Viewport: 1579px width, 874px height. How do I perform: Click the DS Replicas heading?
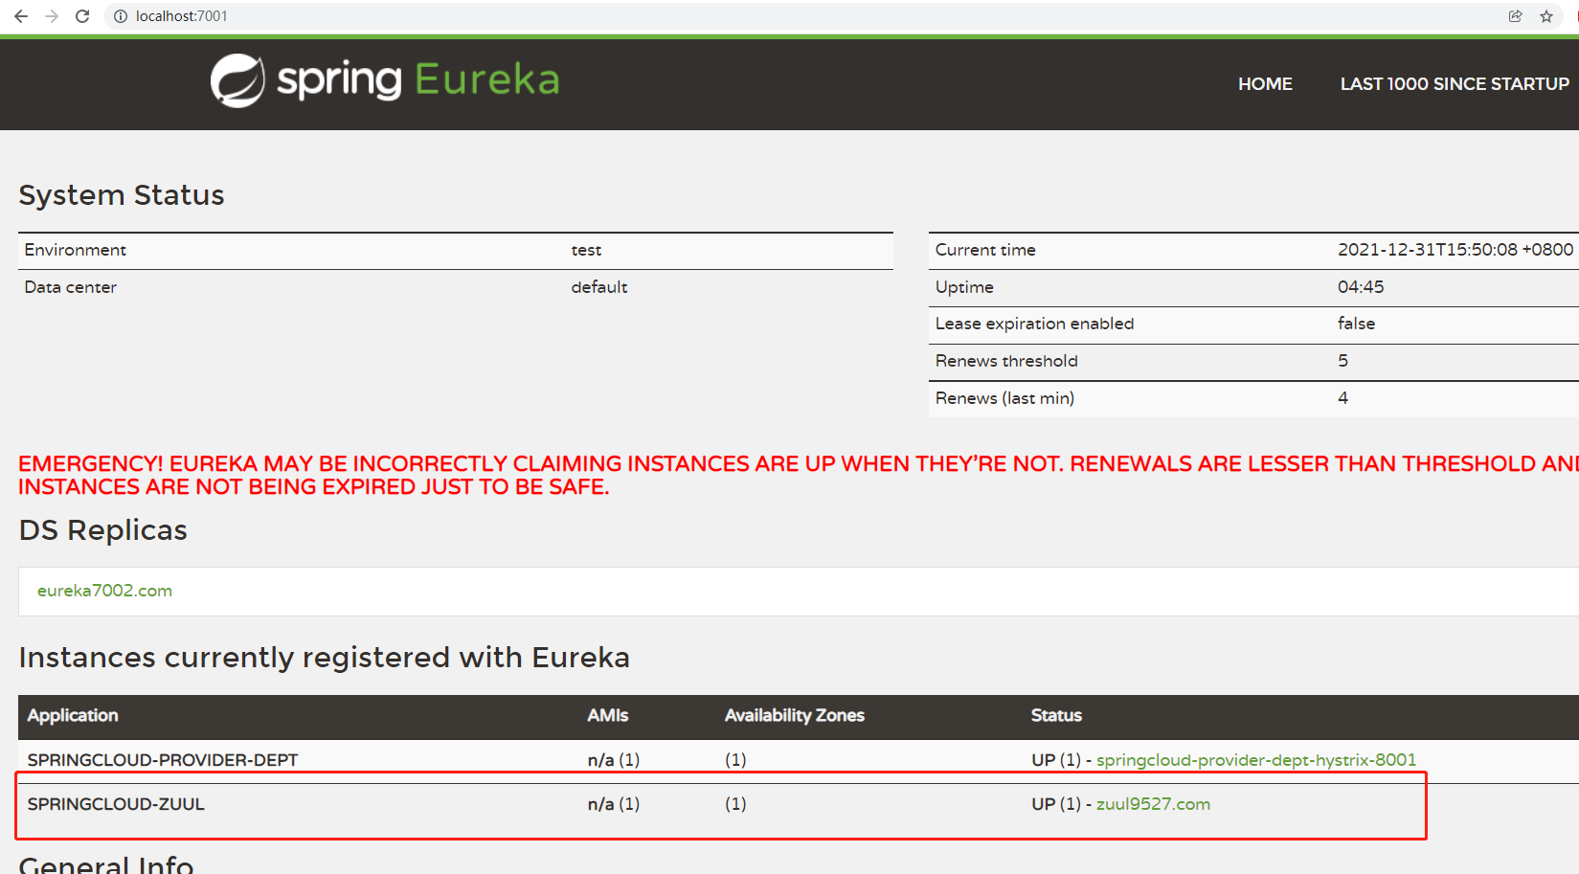pos(103,530)
